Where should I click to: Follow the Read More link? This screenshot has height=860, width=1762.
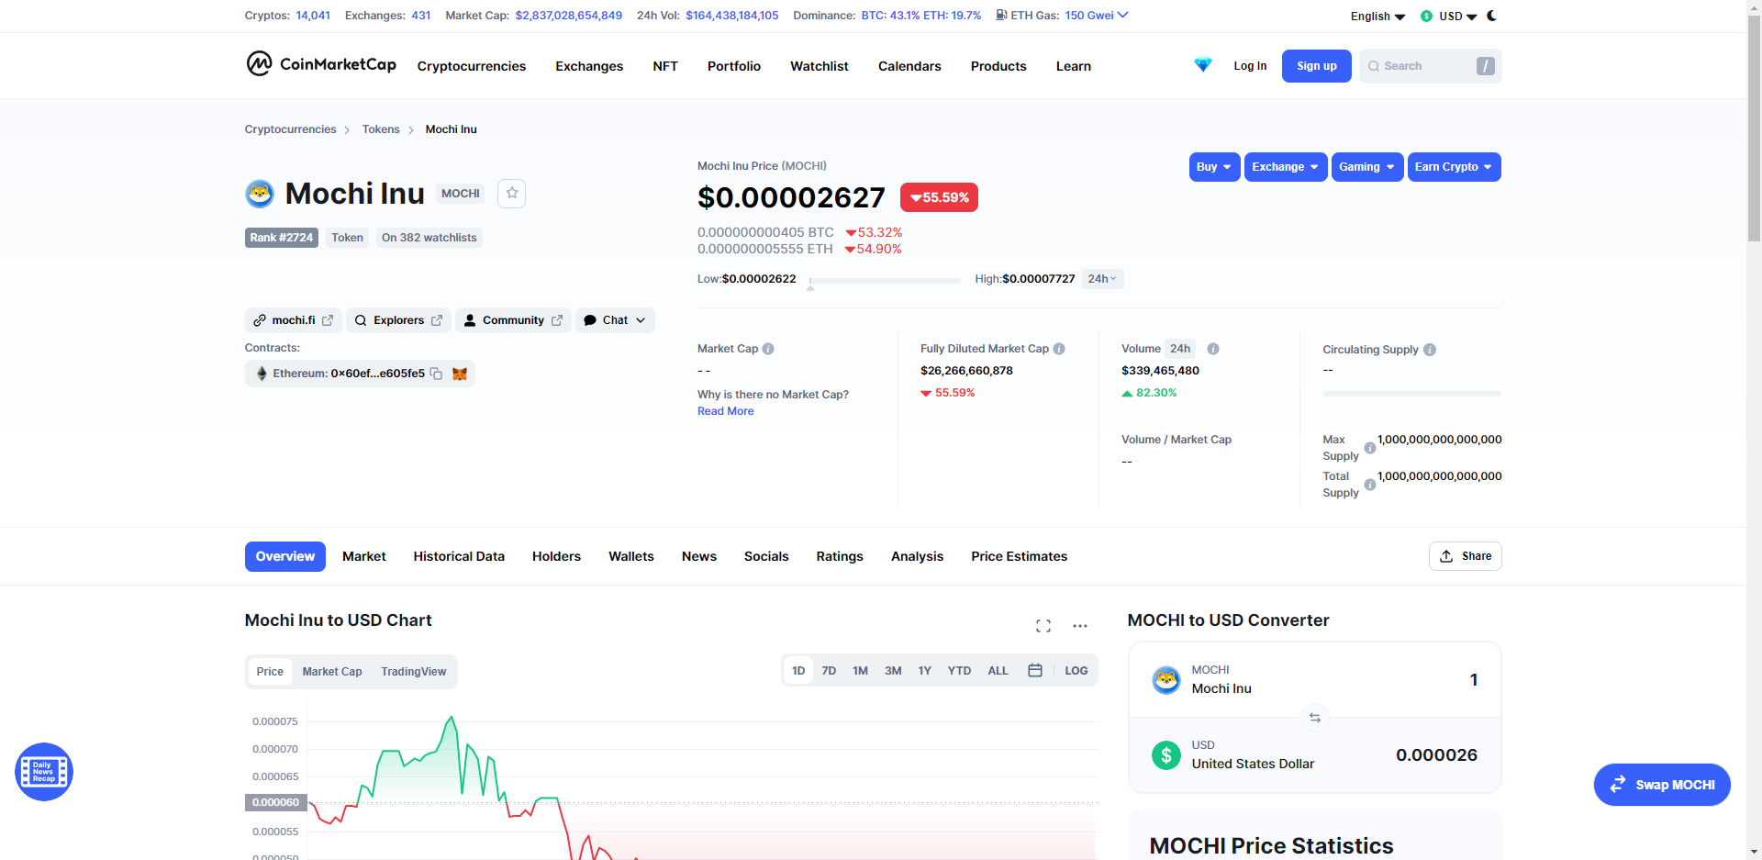pyautogui.click(x=725, y=411)
